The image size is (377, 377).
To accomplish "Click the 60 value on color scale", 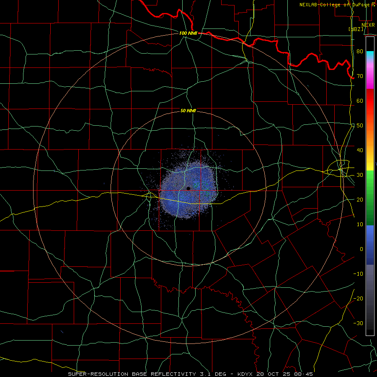I will [x=360, y=101].
